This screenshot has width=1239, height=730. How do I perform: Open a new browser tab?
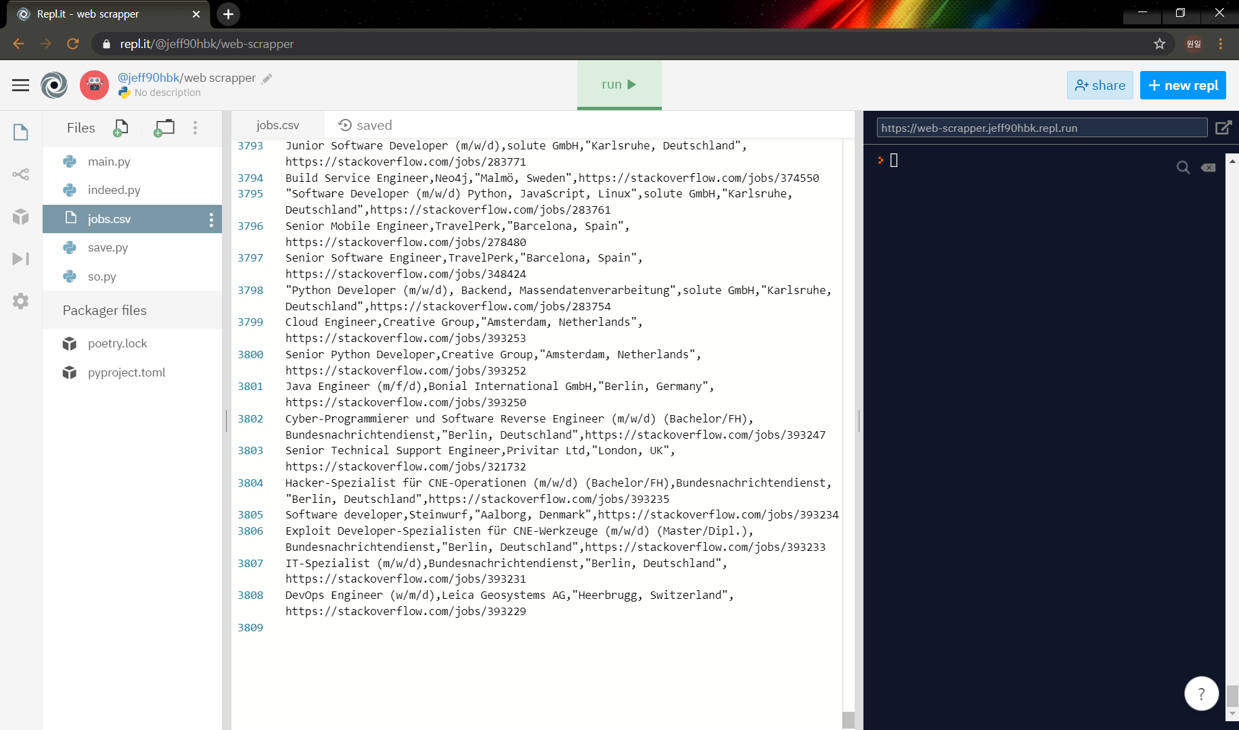click(x=228, y=14)
